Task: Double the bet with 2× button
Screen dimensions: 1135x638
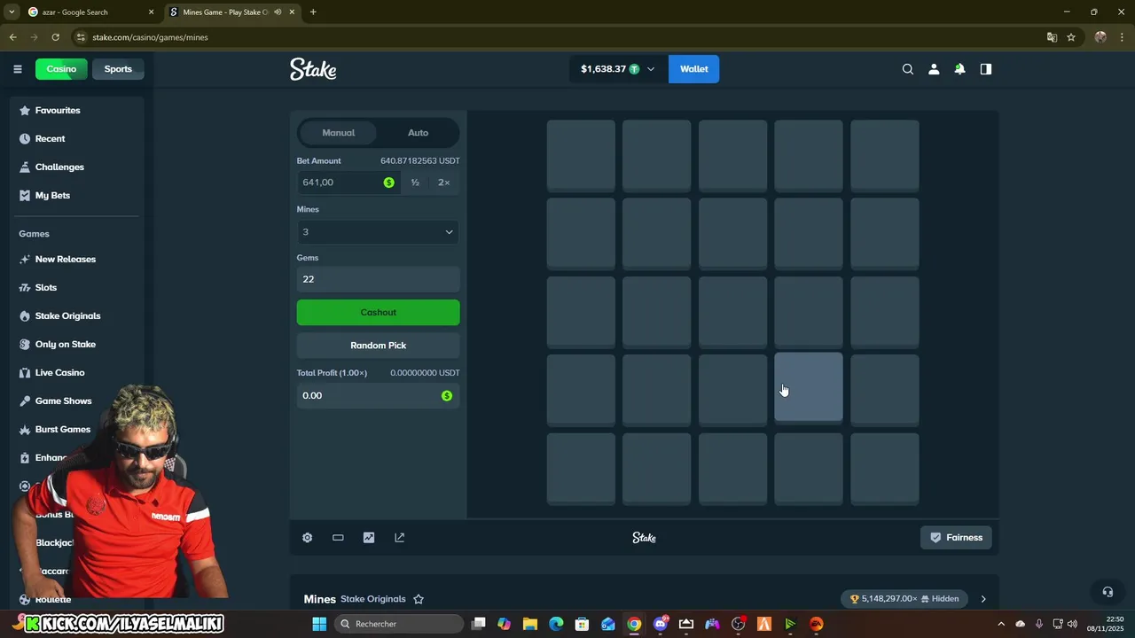Action: point(443,183)
